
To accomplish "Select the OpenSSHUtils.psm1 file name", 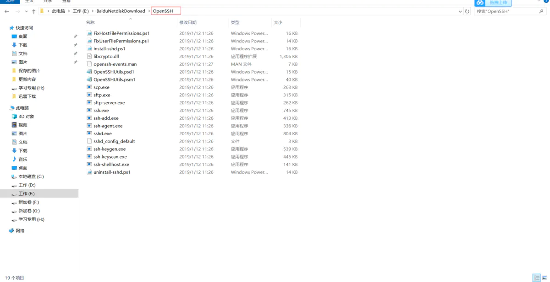I will pos(115,80).
